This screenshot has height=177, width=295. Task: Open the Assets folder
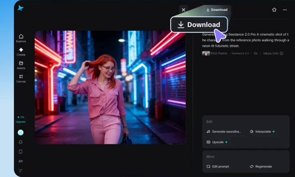(x=21, y=65)
